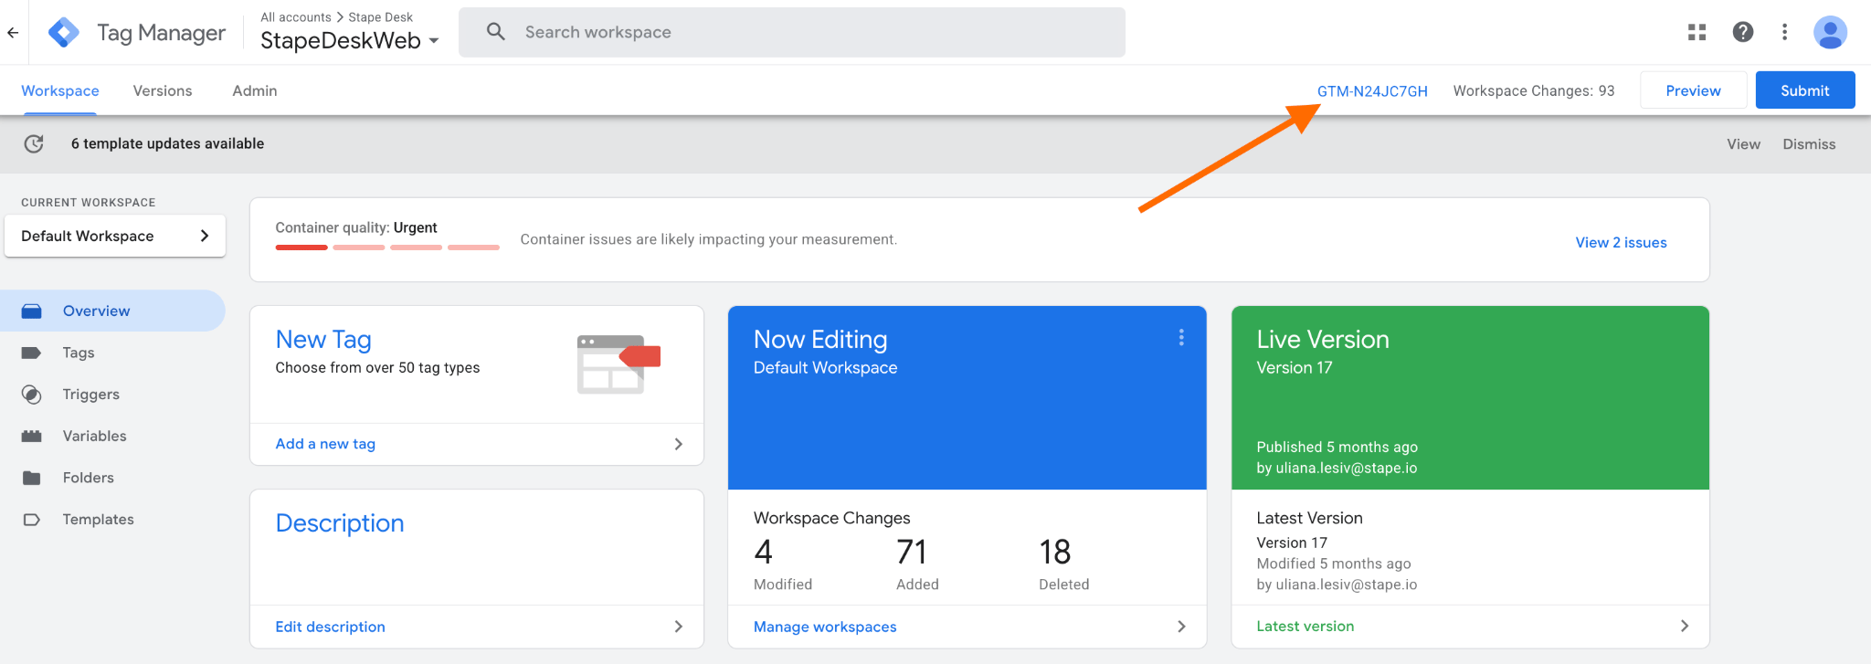The image size is (1871, 664).
Task: Click chevron next to Edit description
Action: [678, 627]
